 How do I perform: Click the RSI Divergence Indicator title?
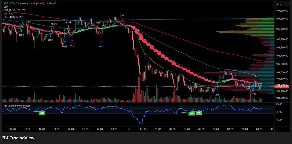pyautogui.click(x=17, y=106)
